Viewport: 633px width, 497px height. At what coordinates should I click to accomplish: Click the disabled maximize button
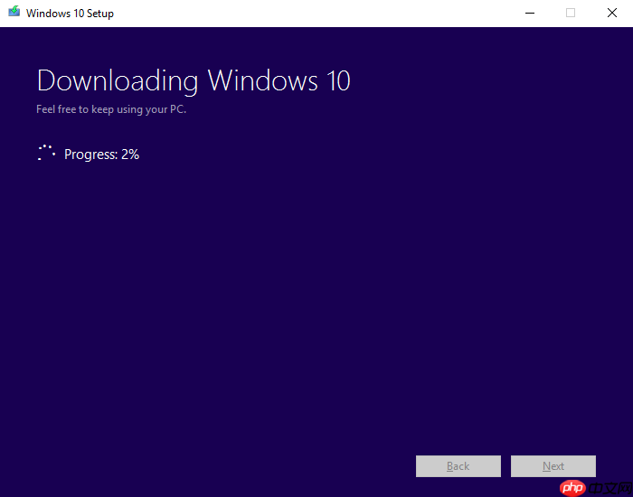[x=571, y=13]
